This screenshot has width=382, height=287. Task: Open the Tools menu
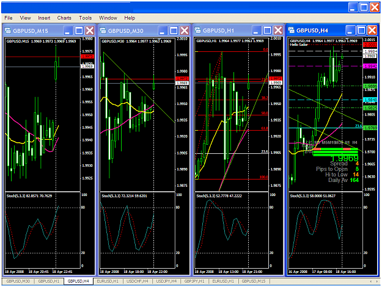(86, 18)
